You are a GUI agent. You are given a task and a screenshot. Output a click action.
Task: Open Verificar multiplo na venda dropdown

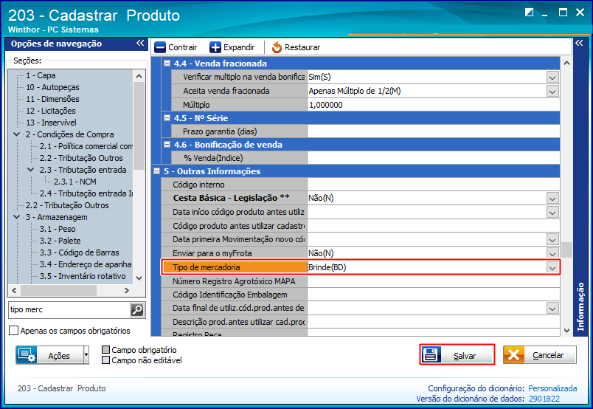tap(552, 78)
